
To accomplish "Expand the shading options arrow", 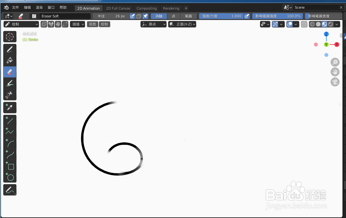I will coord(337,24).
